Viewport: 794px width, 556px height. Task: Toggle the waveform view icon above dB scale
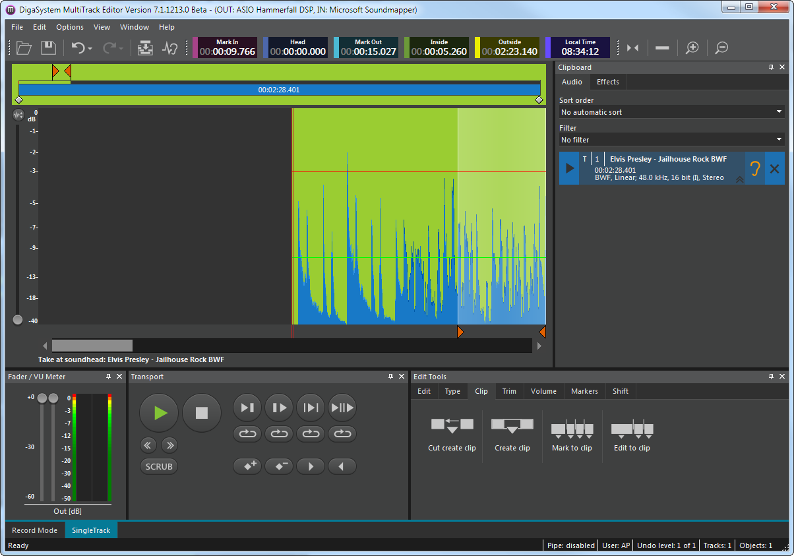click(x=18, y=115)
